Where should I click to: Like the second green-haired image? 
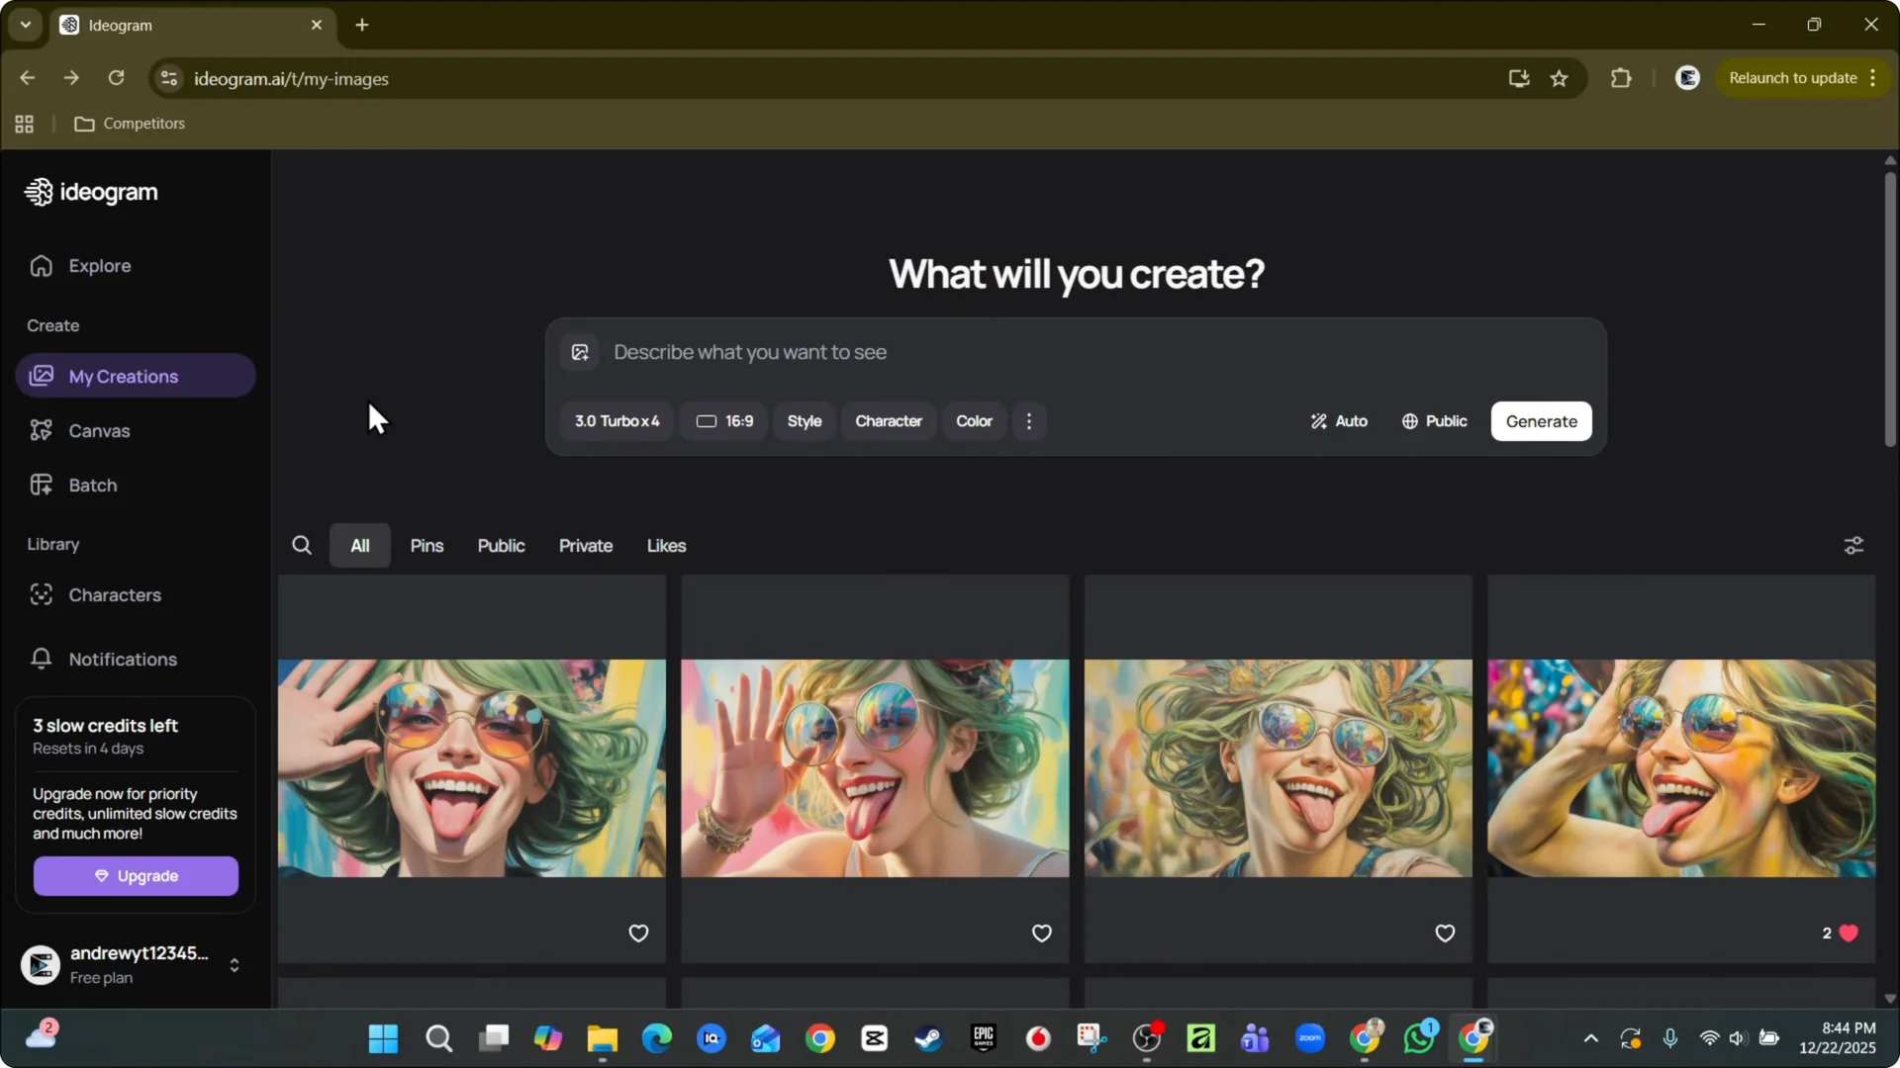(1040, 933)
